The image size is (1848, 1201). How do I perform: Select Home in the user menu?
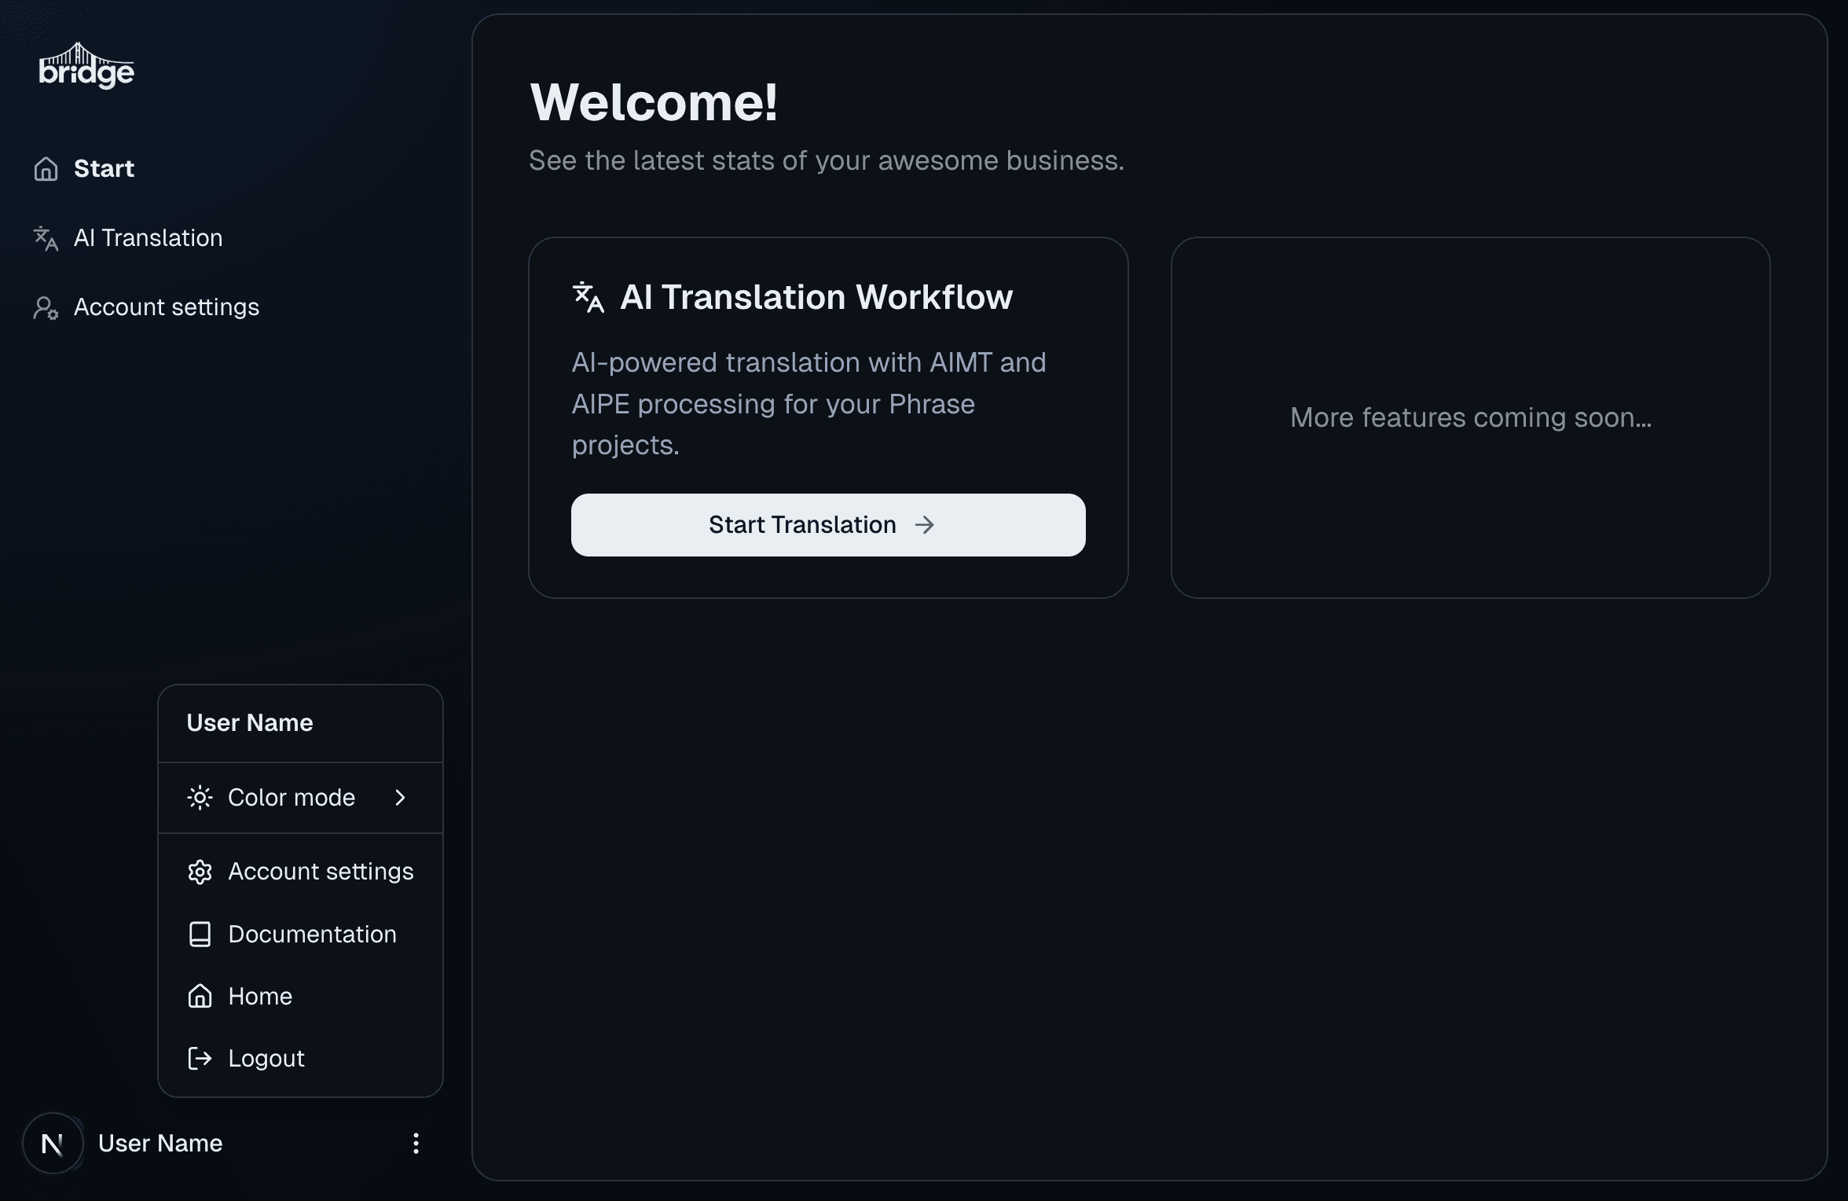tap(259, 996)
